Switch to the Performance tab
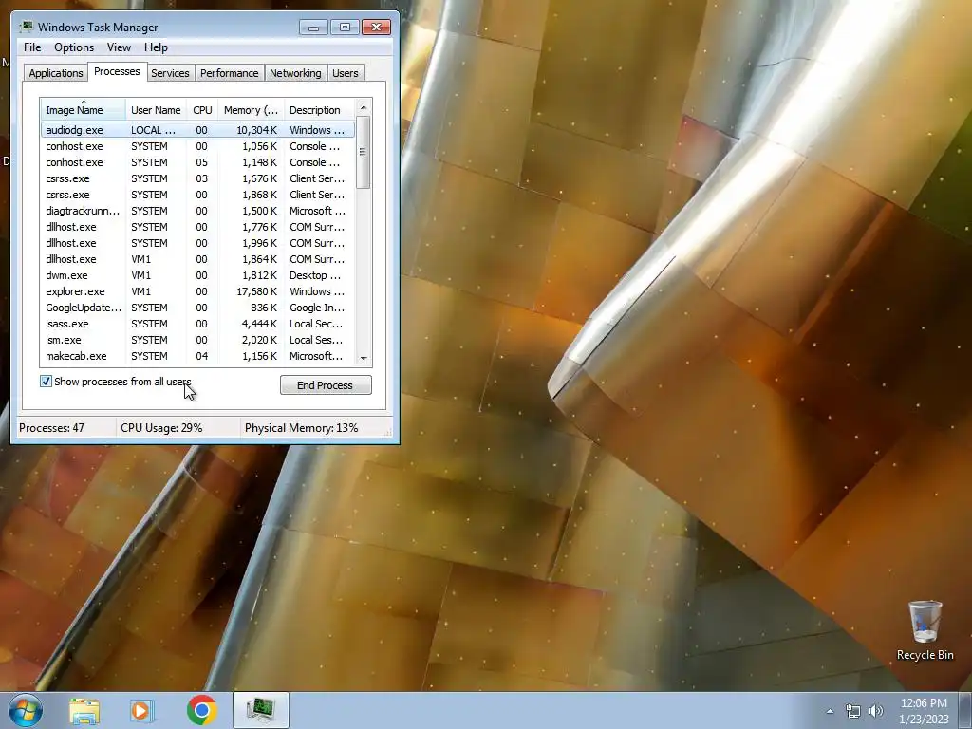972x729 pixels. pyautogui.click(x=230, y=73)
